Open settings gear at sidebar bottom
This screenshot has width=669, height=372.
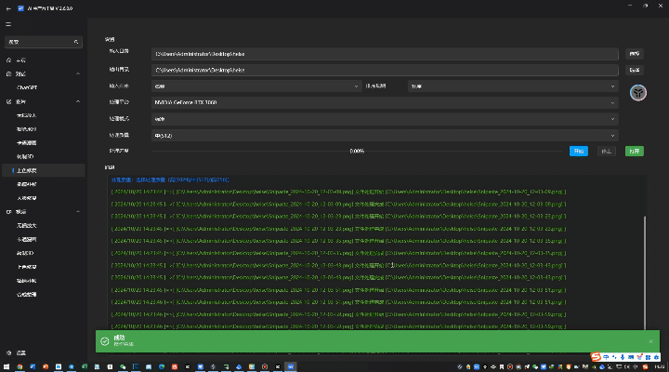coord(9,352)
